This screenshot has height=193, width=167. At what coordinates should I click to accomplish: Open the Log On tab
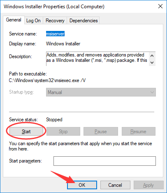click(33, 21)
